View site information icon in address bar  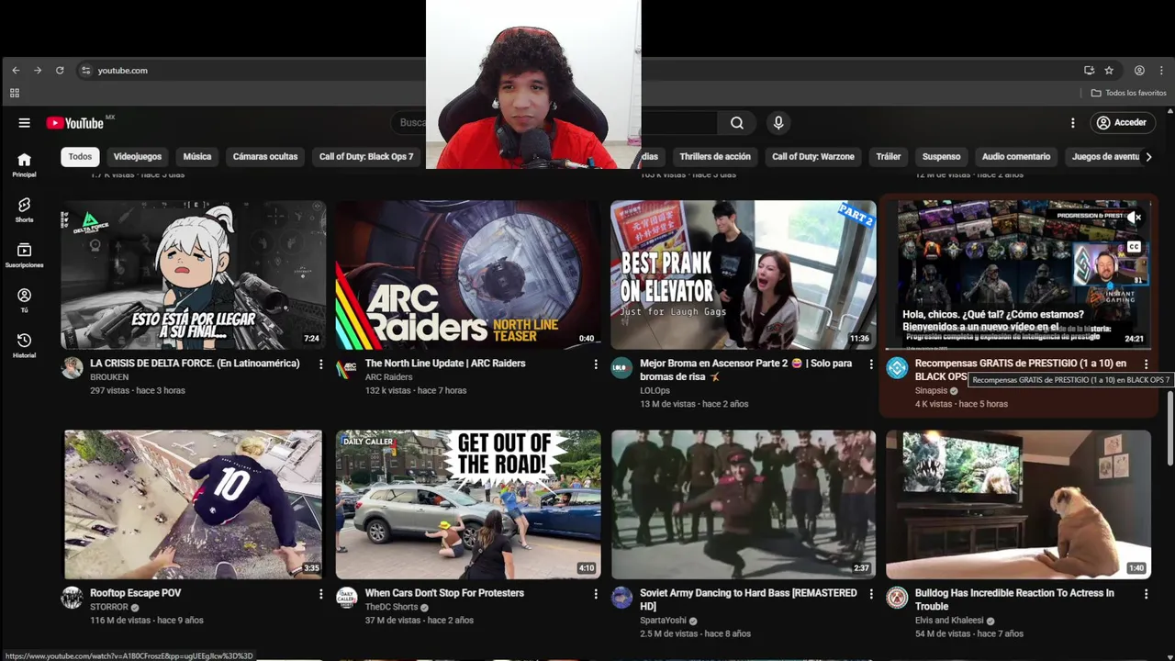85,71
